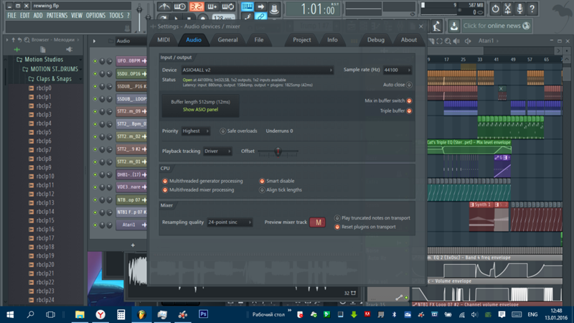Open Windows taskbar search magnifier
The width and height of the screenshot is (574, 323).
pyautogui.click(x=32, y=314)
